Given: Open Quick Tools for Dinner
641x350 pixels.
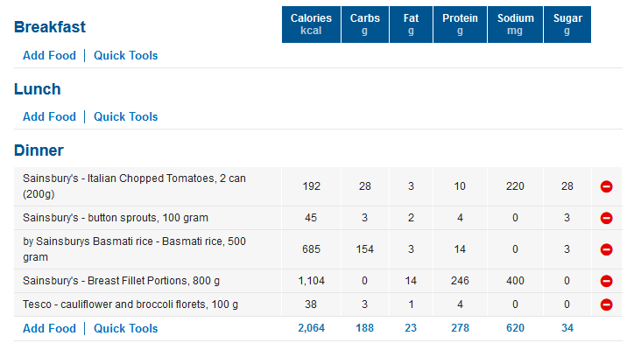Looking at the screenshot, I should coord(126,328).
